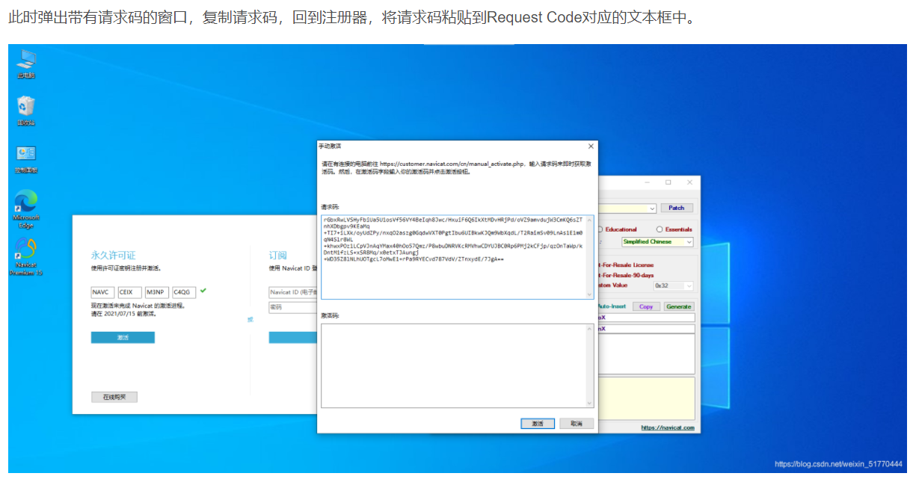
Task: Launch Microsoft Edge from the desktop
Action: pyautogui.click(x=26, y=209)
